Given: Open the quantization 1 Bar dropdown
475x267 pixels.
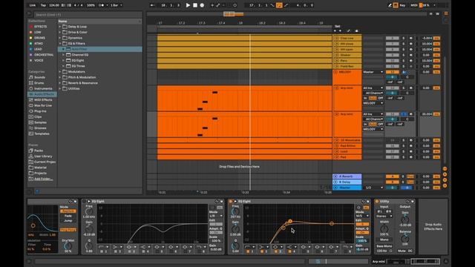Looking at the screenshot, I should coord(116,5).
